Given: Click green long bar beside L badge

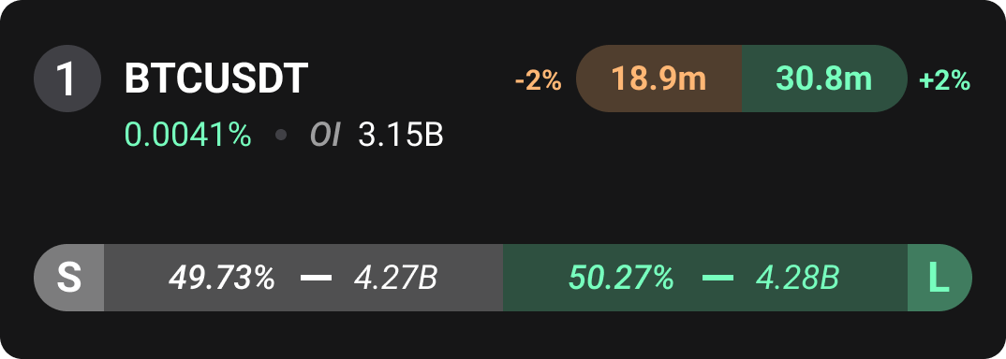Looking at the screenshot, I should click(705, 278).
